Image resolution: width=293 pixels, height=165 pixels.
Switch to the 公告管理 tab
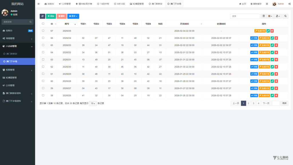[65, 4]
